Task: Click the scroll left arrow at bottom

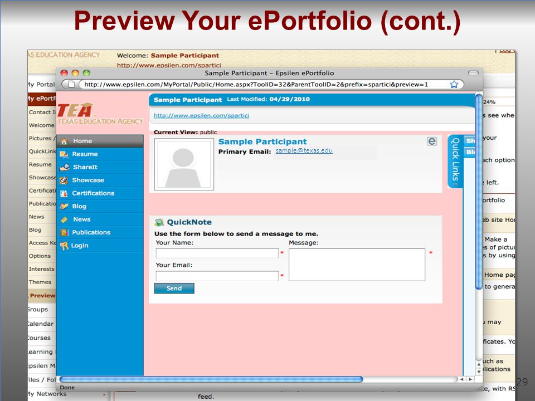Action: pos(462,379)
